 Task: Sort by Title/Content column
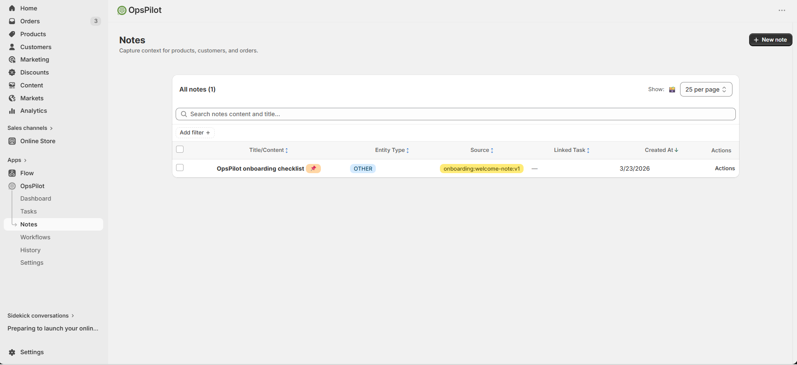268,150
